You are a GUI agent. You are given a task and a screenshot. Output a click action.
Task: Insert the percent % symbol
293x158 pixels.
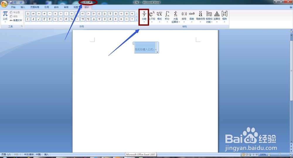point(72,19)
